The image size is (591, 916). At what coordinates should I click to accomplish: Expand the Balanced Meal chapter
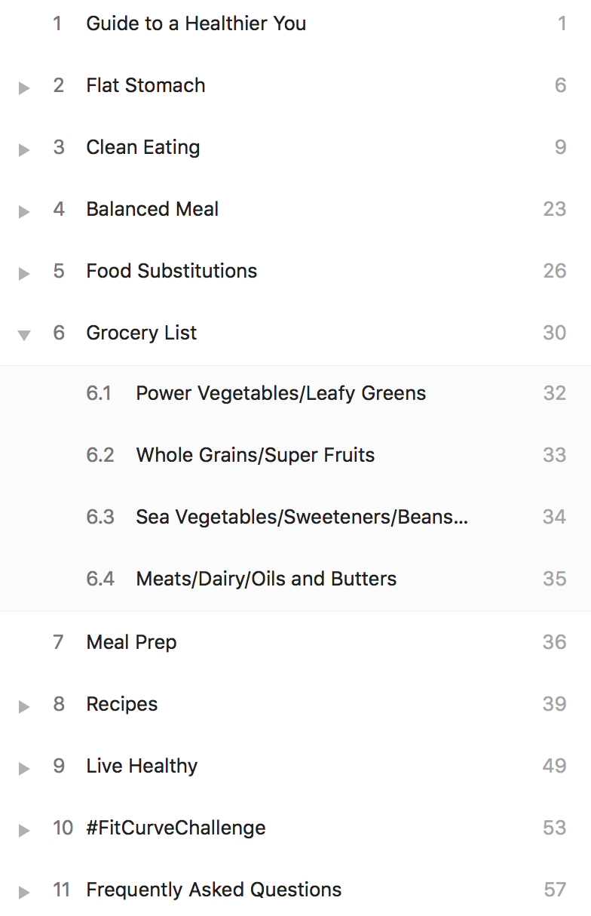pos(24,212)
